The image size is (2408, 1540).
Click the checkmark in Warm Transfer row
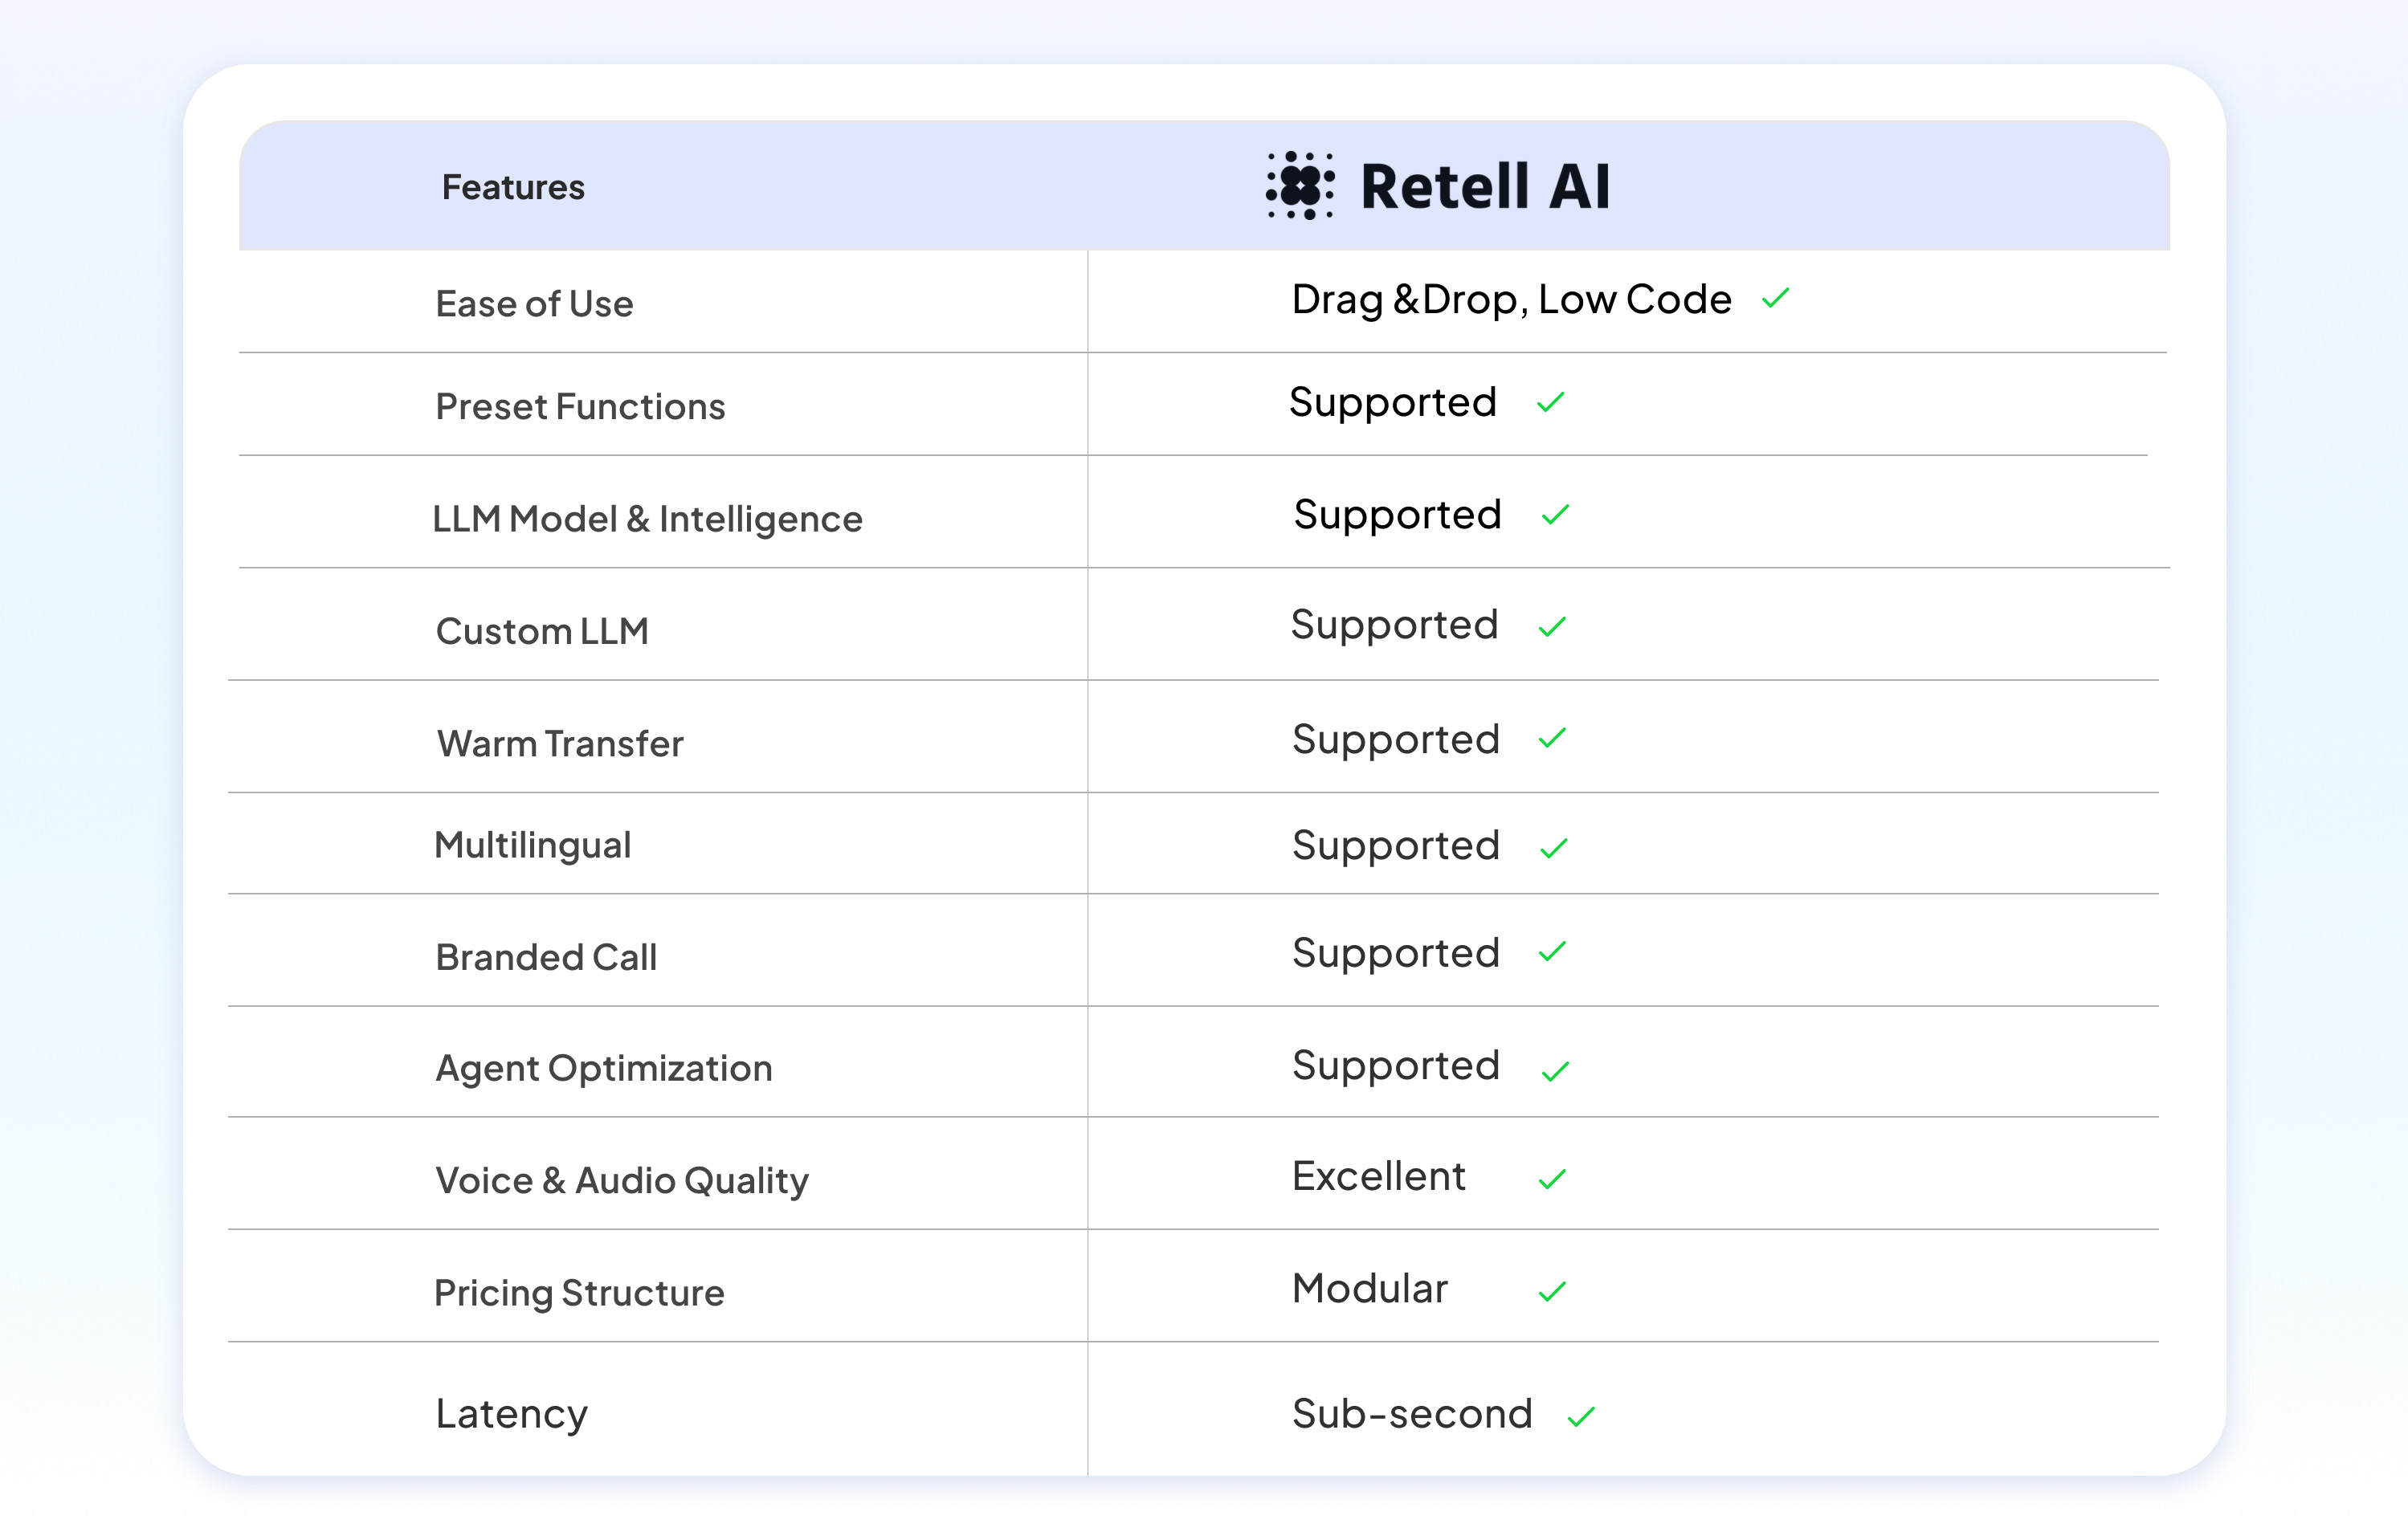[x=1552, y=738]
